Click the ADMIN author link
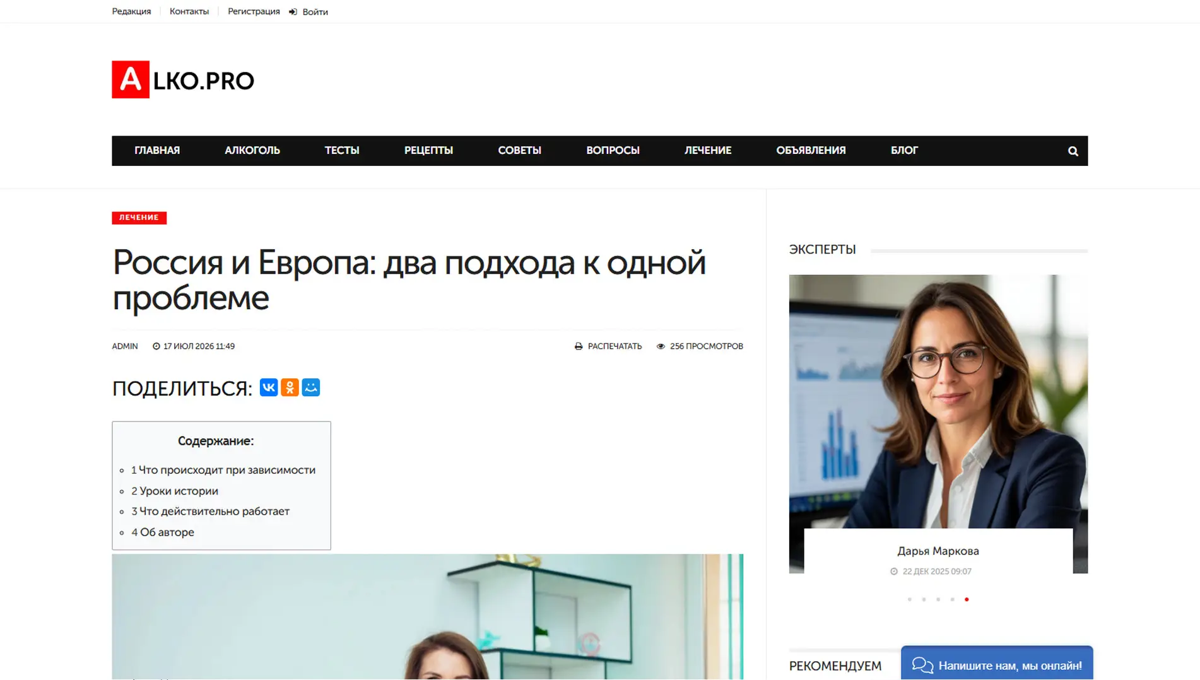Image resolution: width=1200 pixels, height=680 pixels. [x=125, y=346]
